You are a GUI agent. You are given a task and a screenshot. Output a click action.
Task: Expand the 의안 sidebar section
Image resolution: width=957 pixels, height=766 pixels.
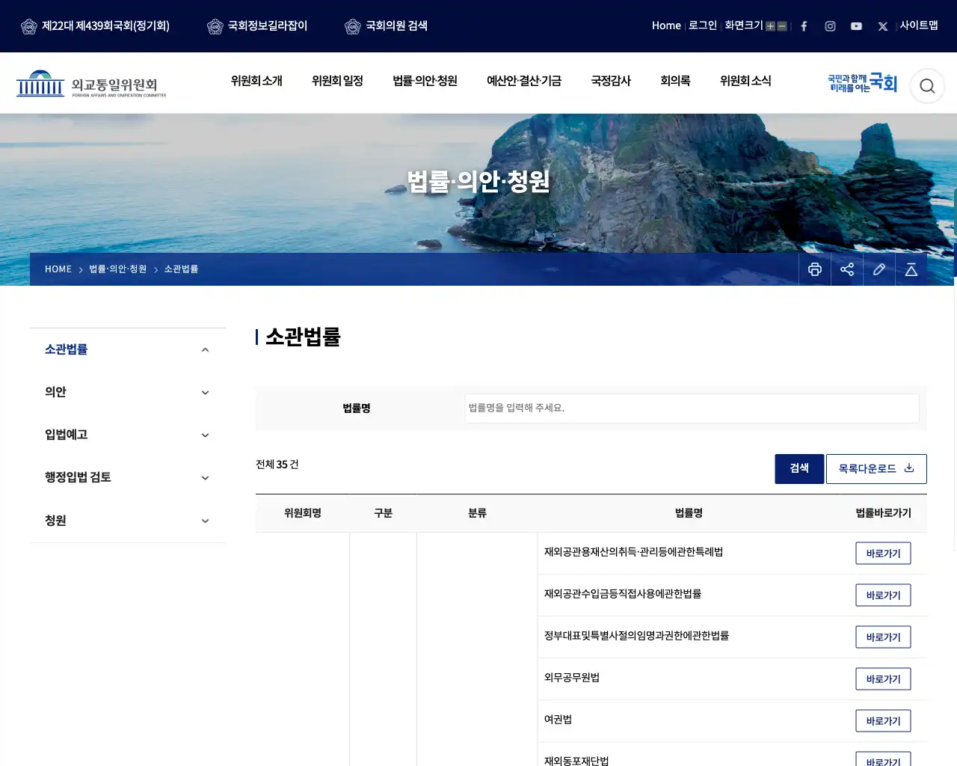coord(128,392)
